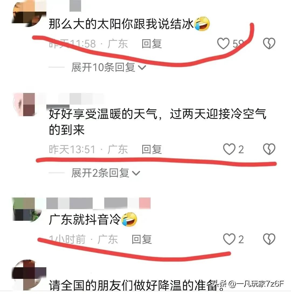This screenshot has height=294, width=291.
Task: Like the 好好享受温暖的天气 comment
Action: coord(229,149)
